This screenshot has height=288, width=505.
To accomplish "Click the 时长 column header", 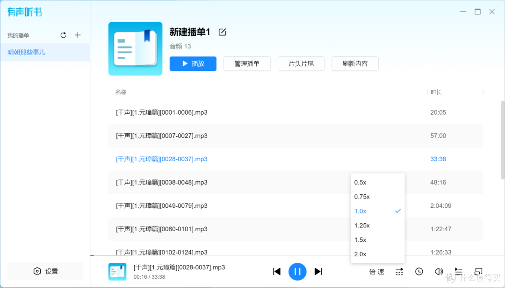I will [436, 92].
